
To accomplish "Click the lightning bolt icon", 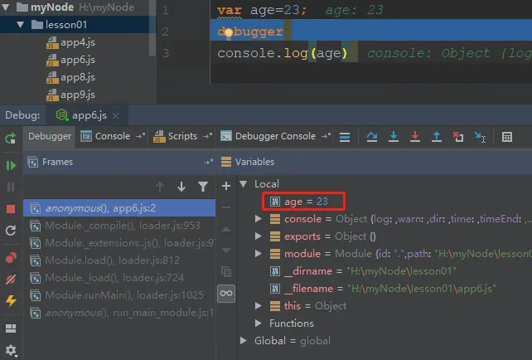I will point(11,301).
